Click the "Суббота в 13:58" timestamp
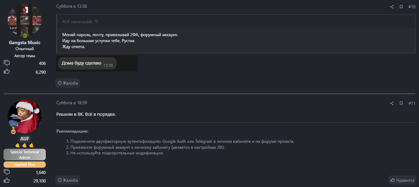419x187 pixels. [71, 6]
